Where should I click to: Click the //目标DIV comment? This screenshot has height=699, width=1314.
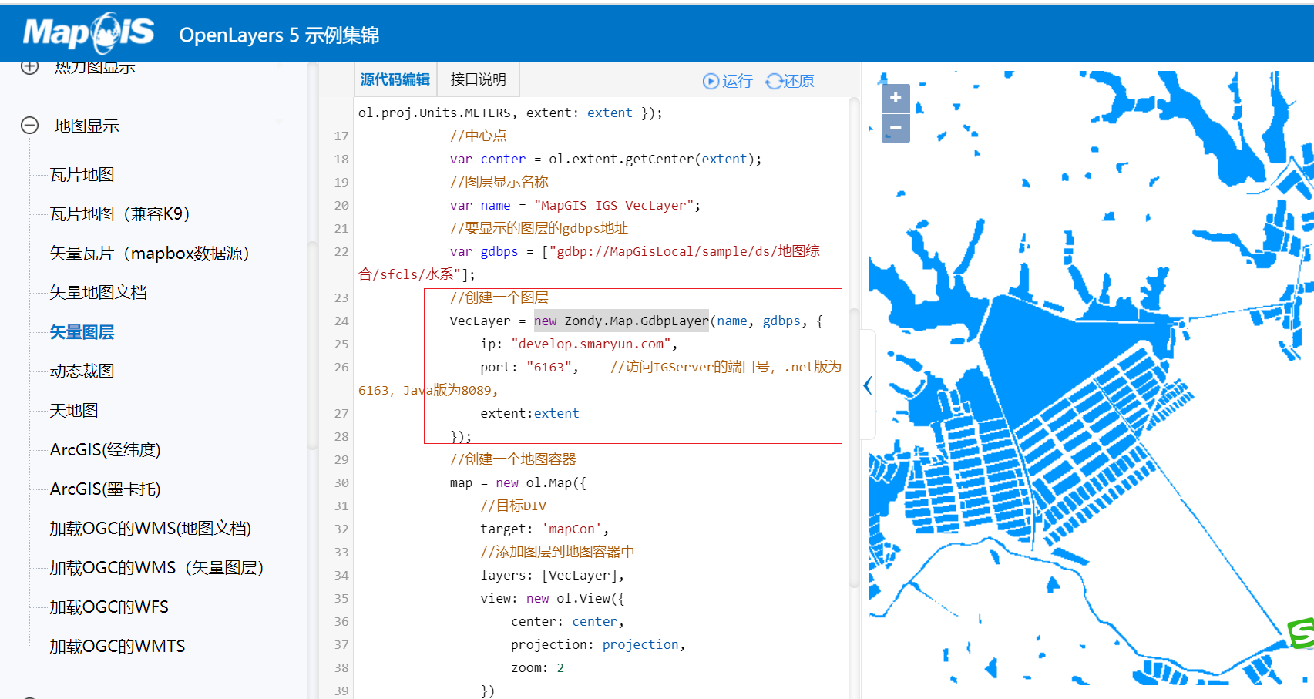tap(513, 506)
